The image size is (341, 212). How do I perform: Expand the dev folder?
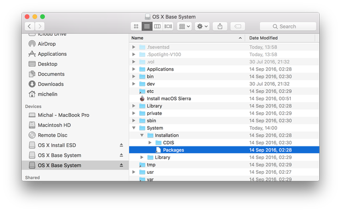click(x=134, y=84)
